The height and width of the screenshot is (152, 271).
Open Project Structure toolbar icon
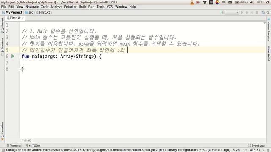263,12
